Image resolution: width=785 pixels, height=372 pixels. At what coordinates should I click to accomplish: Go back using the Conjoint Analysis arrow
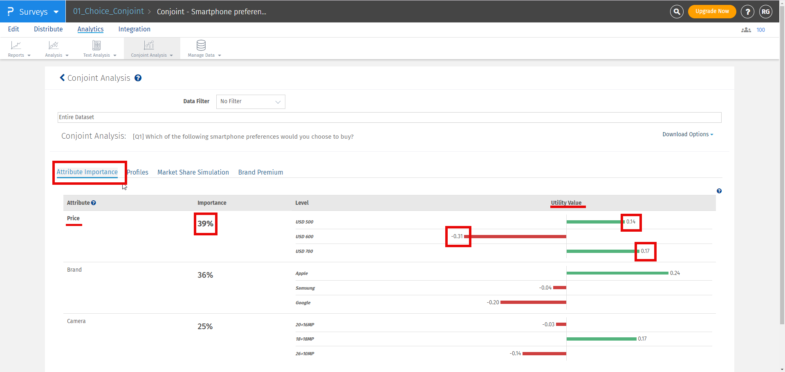[x=62, y=77]
